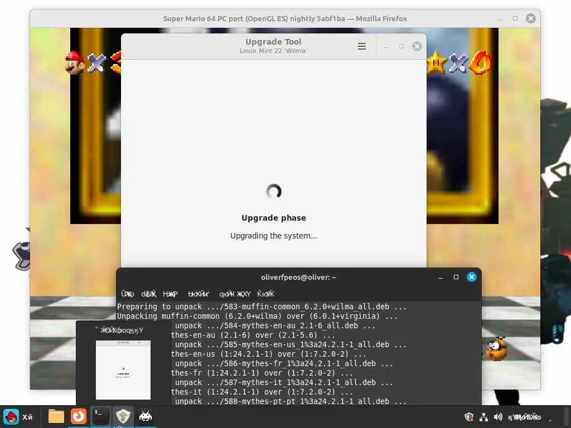Select the Upgrade Tool shield taskbar button
Screen dimensions: 571x428
click(123, 416)
